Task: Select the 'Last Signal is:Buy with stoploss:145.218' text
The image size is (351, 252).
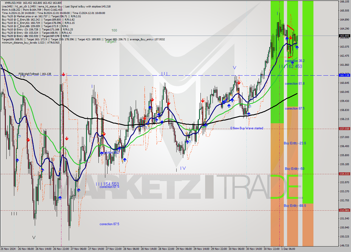Action: tap(87, 6)
